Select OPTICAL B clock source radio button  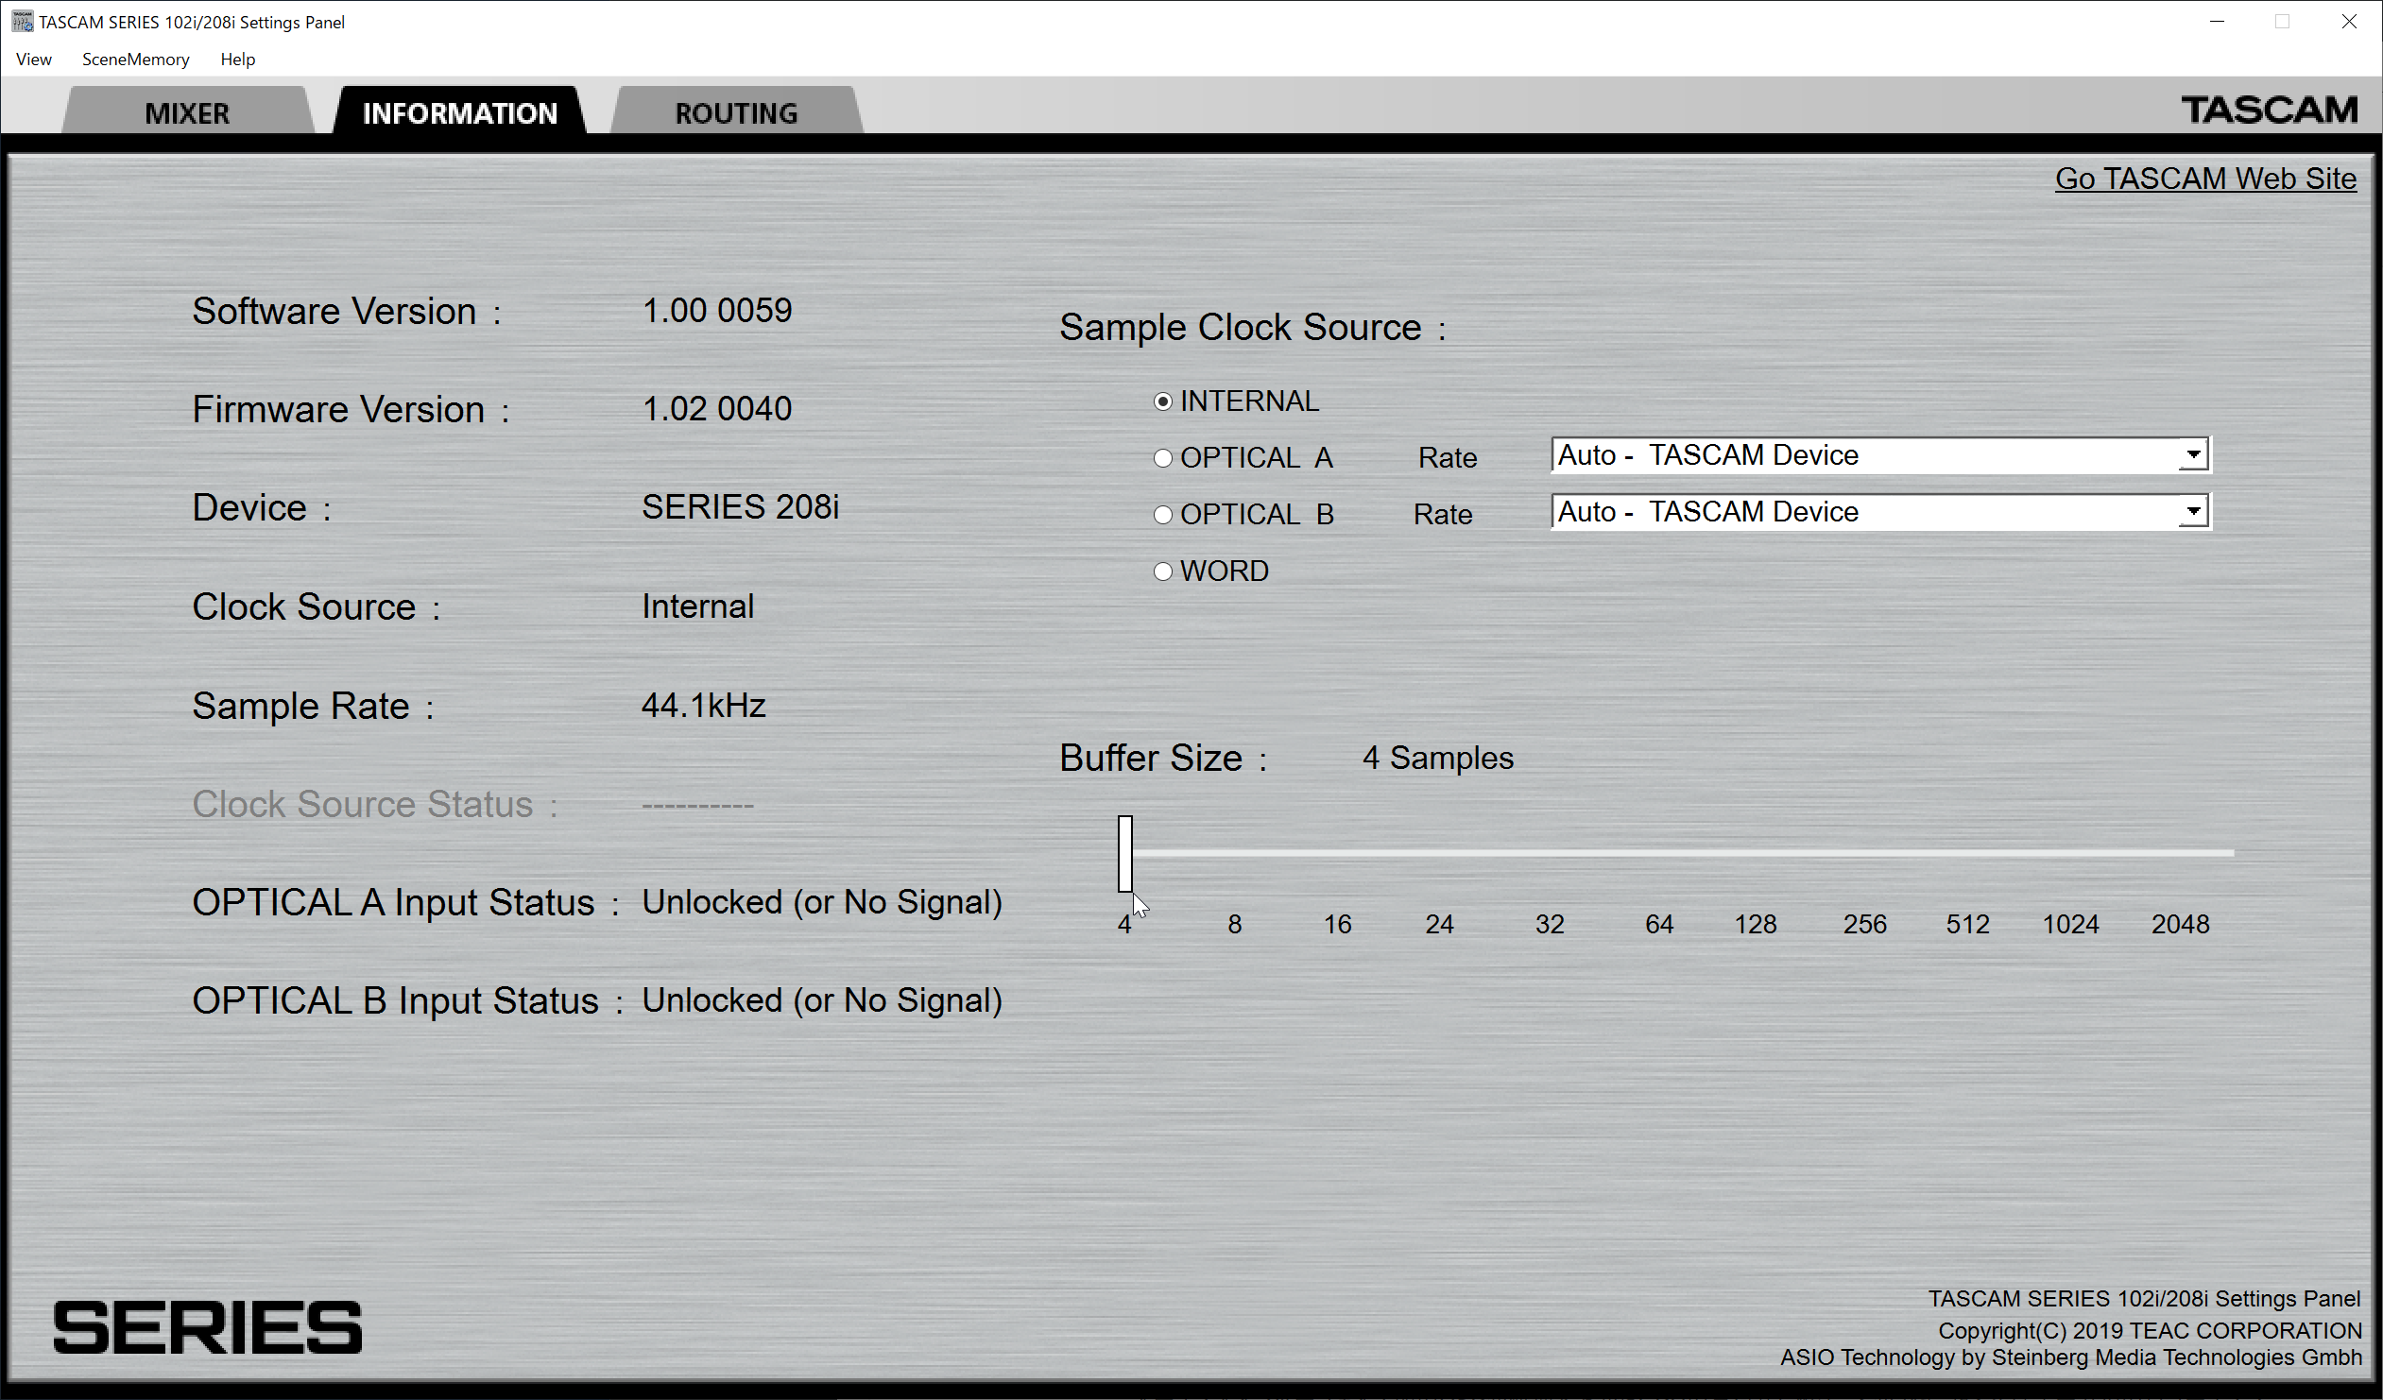tap(1163, 515)
